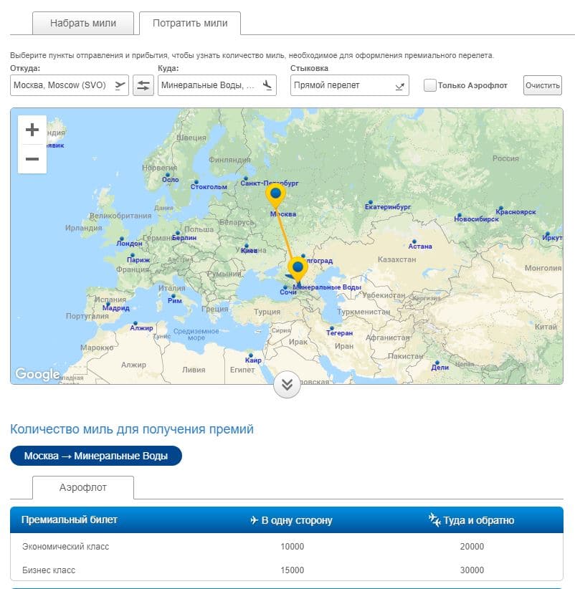
Task: Click the Moscow yellow map pin
Action: coord(275,193)
